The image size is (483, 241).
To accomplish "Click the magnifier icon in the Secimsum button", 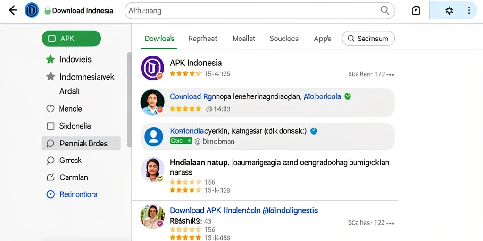I will (351, 39).
